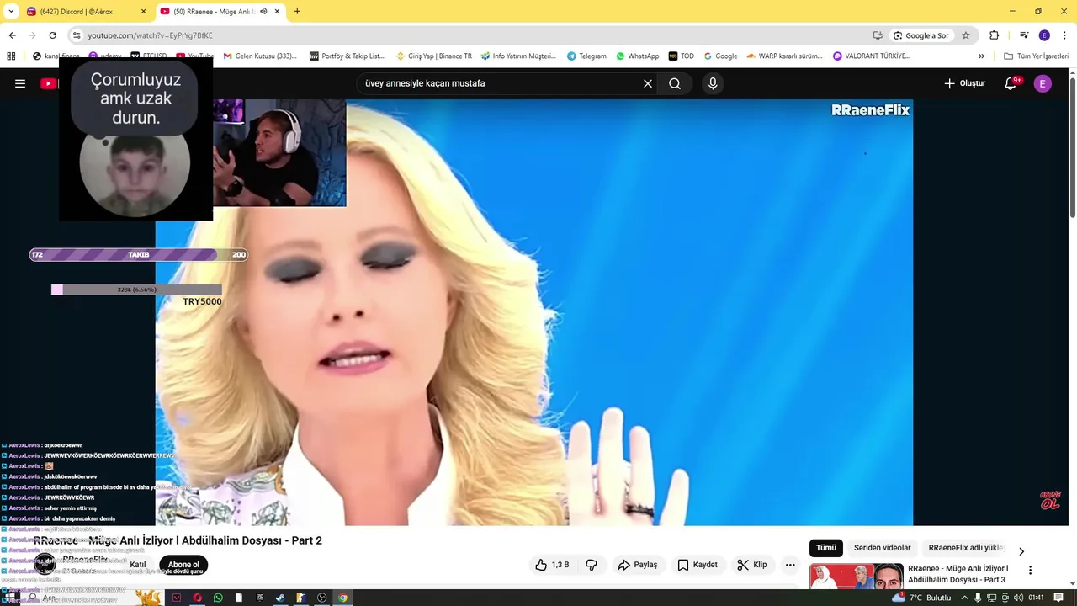Viewport: 1077px width, 606px height.
Task: Open WhatsApp from the taskbar
Action: (x=218, y=598)
